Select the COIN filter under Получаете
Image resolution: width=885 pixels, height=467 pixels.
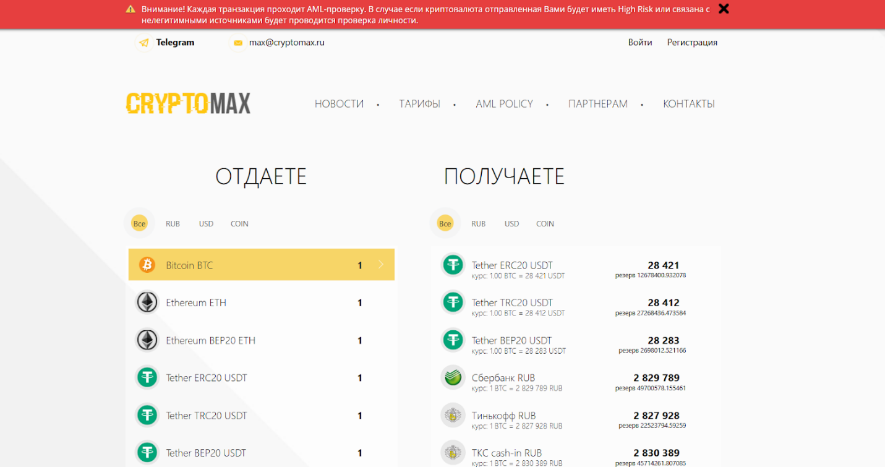[x=545, y=224]
